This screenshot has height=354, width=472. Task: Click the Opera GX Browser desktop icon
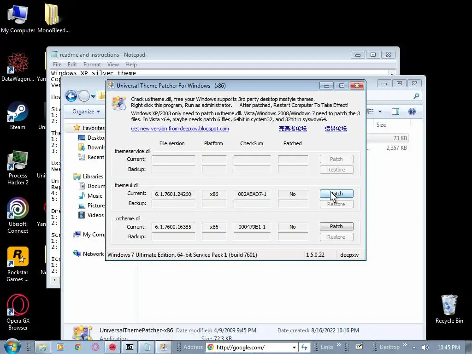[x=18, y=312]
